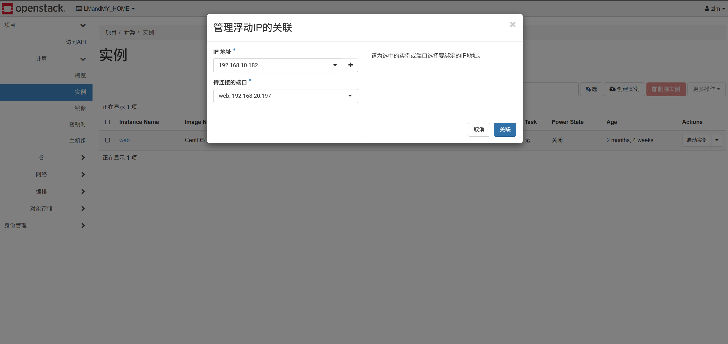Select 实例 in the sidebar
Image resolution: width=728 pixels, height=344 pixels.
(x=46, y=92)
